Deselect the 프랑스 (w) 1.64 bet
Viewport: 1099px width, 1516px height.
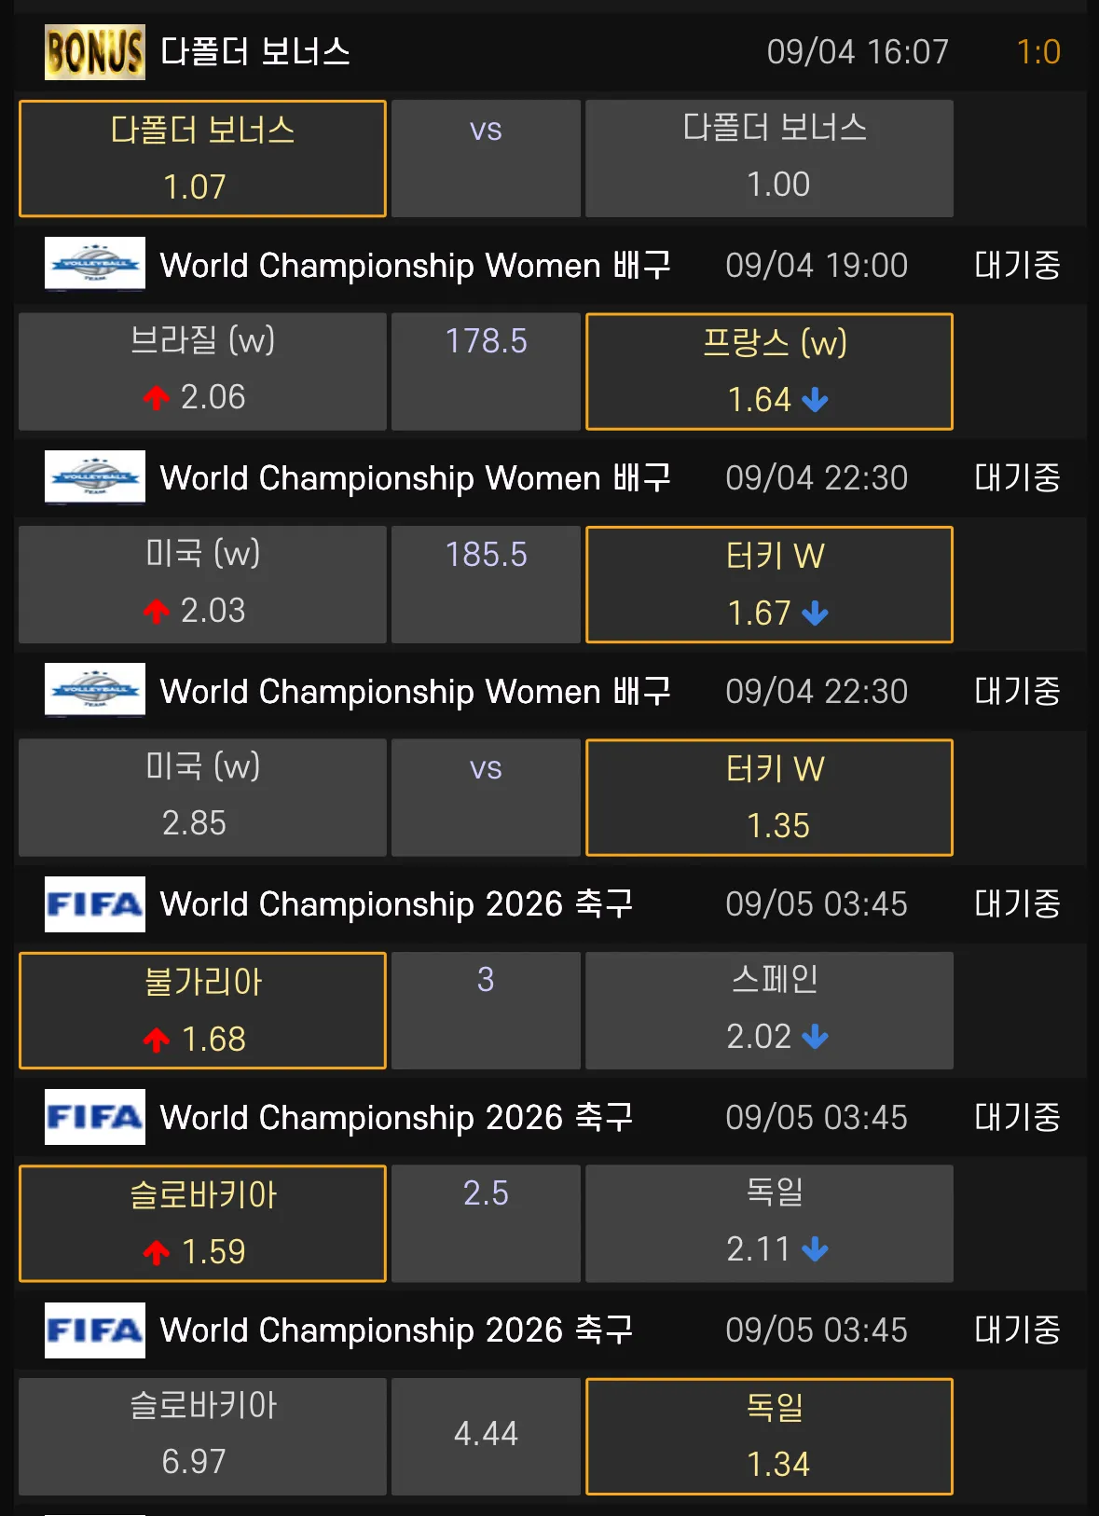[x=769, y=371]
